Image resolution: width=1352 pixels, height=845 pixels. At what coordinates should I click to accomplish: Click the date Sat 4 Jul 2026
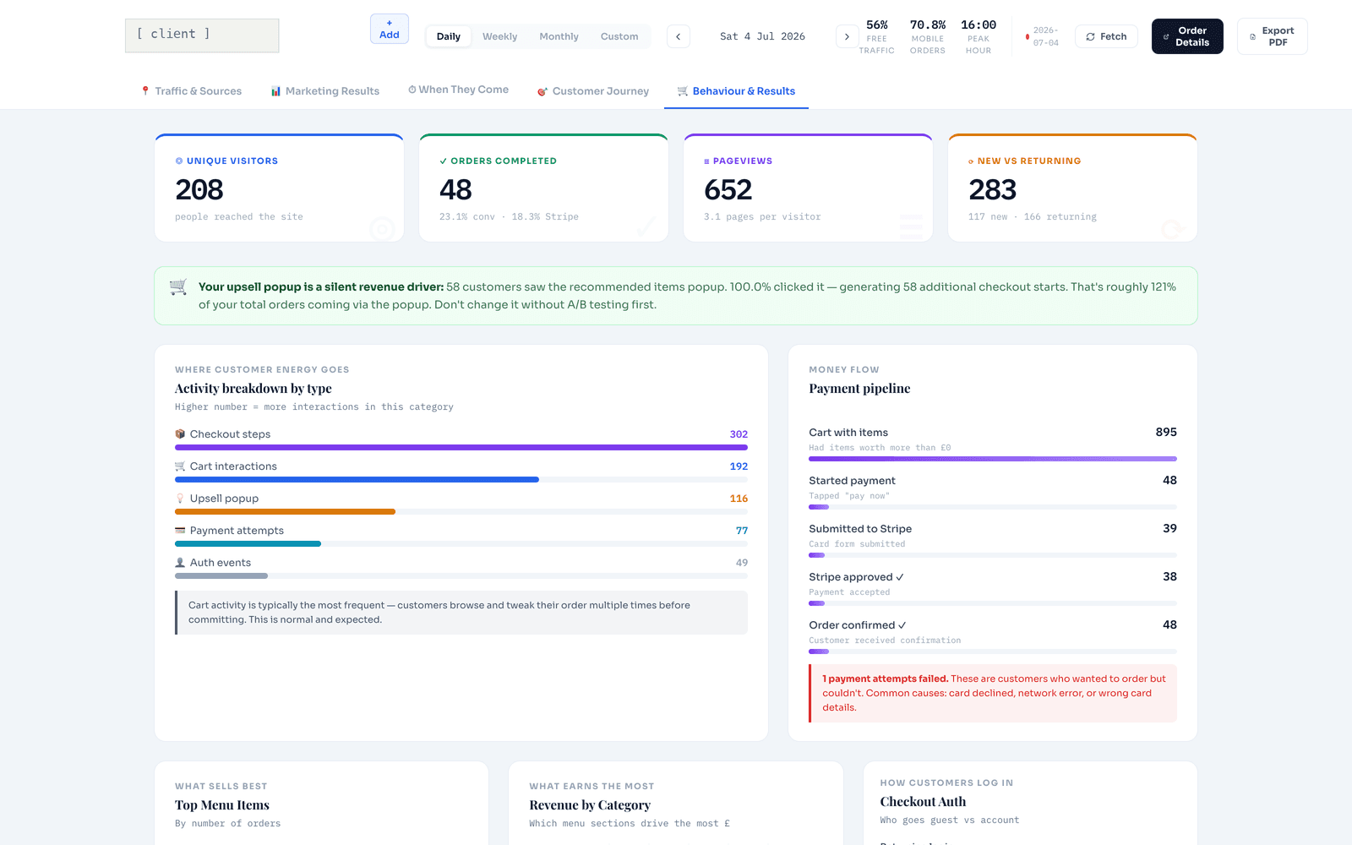pyautogui.click(x=762, y=36)
